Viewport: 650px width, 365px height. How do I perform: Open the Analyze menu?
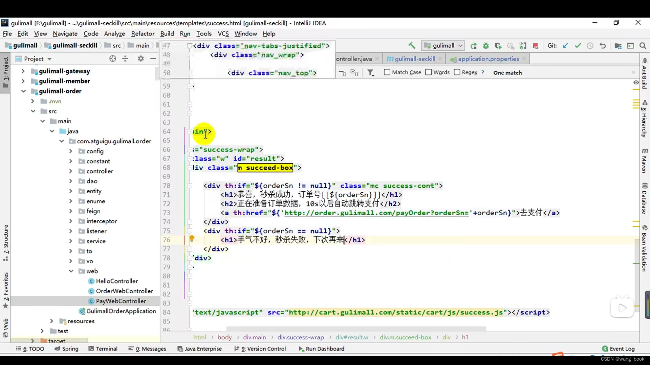[114, 34]
